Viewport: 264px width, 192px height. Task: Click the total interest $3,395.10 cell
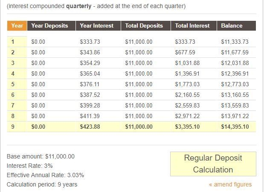[x=187, y=127]
